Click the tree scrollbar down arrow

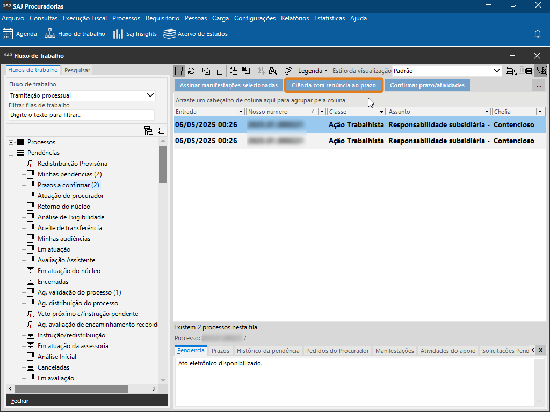(x=163, y=379)
